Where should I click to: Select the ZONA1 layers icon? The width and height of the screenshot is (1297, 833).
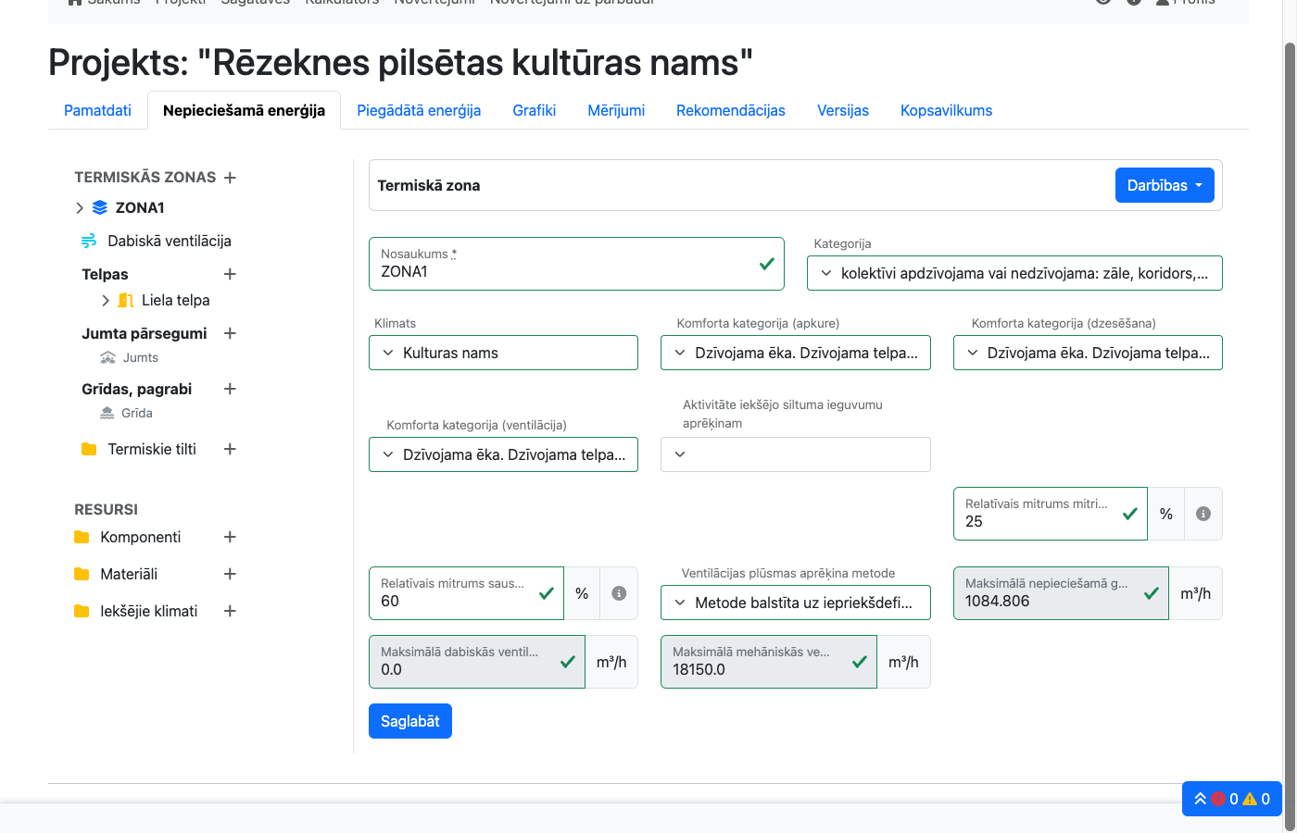(99, 207)
